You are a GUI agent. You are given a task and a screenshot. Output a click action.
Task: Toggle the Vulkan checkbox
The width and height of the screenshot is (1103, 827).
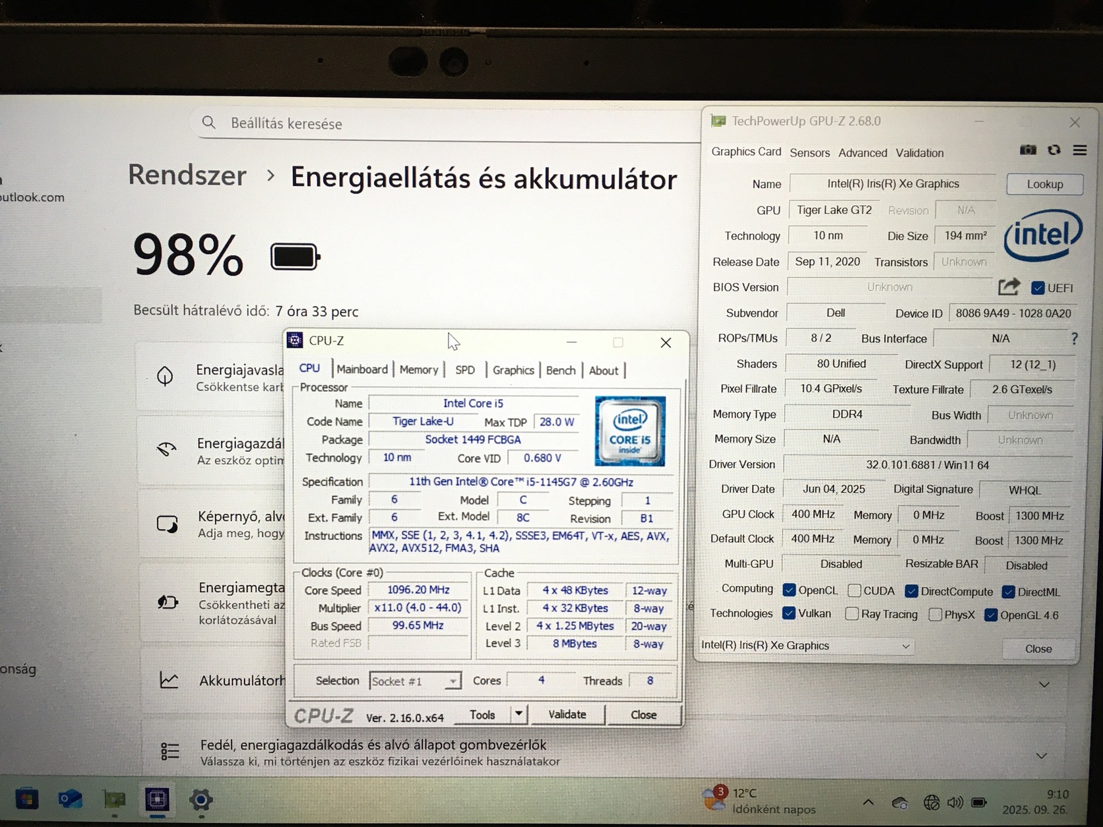point(789,613)
